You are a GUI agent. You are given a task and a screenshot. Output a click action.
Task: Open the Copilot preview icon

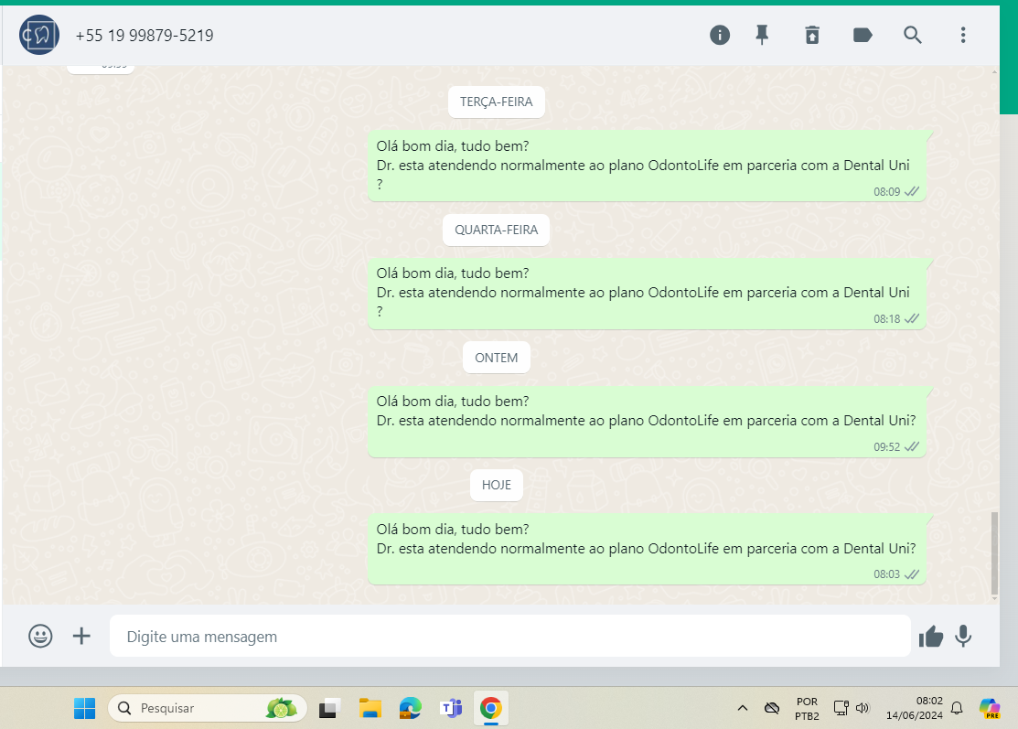tap(990, 708)
